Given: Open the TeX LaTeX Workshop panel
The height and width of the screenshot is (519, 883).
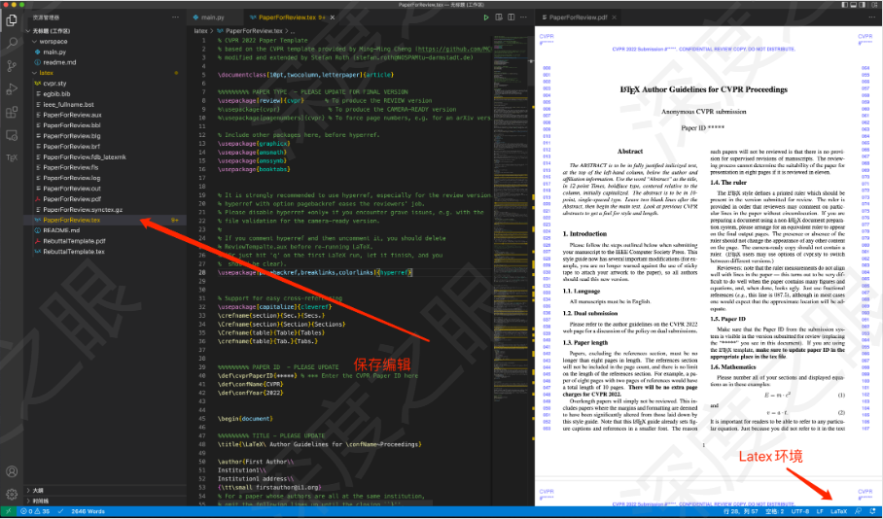Looking at the screenshot, I should coord(12,157).
